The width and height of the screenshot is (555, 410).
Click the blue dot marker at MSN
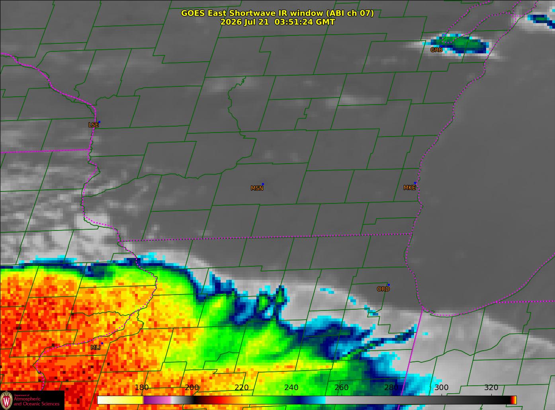tap(263, 184)
